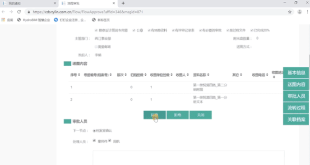Viewport: 310px width, 165px height.
Task: Select the row 2 resource name cell
Action: (210, 100)
